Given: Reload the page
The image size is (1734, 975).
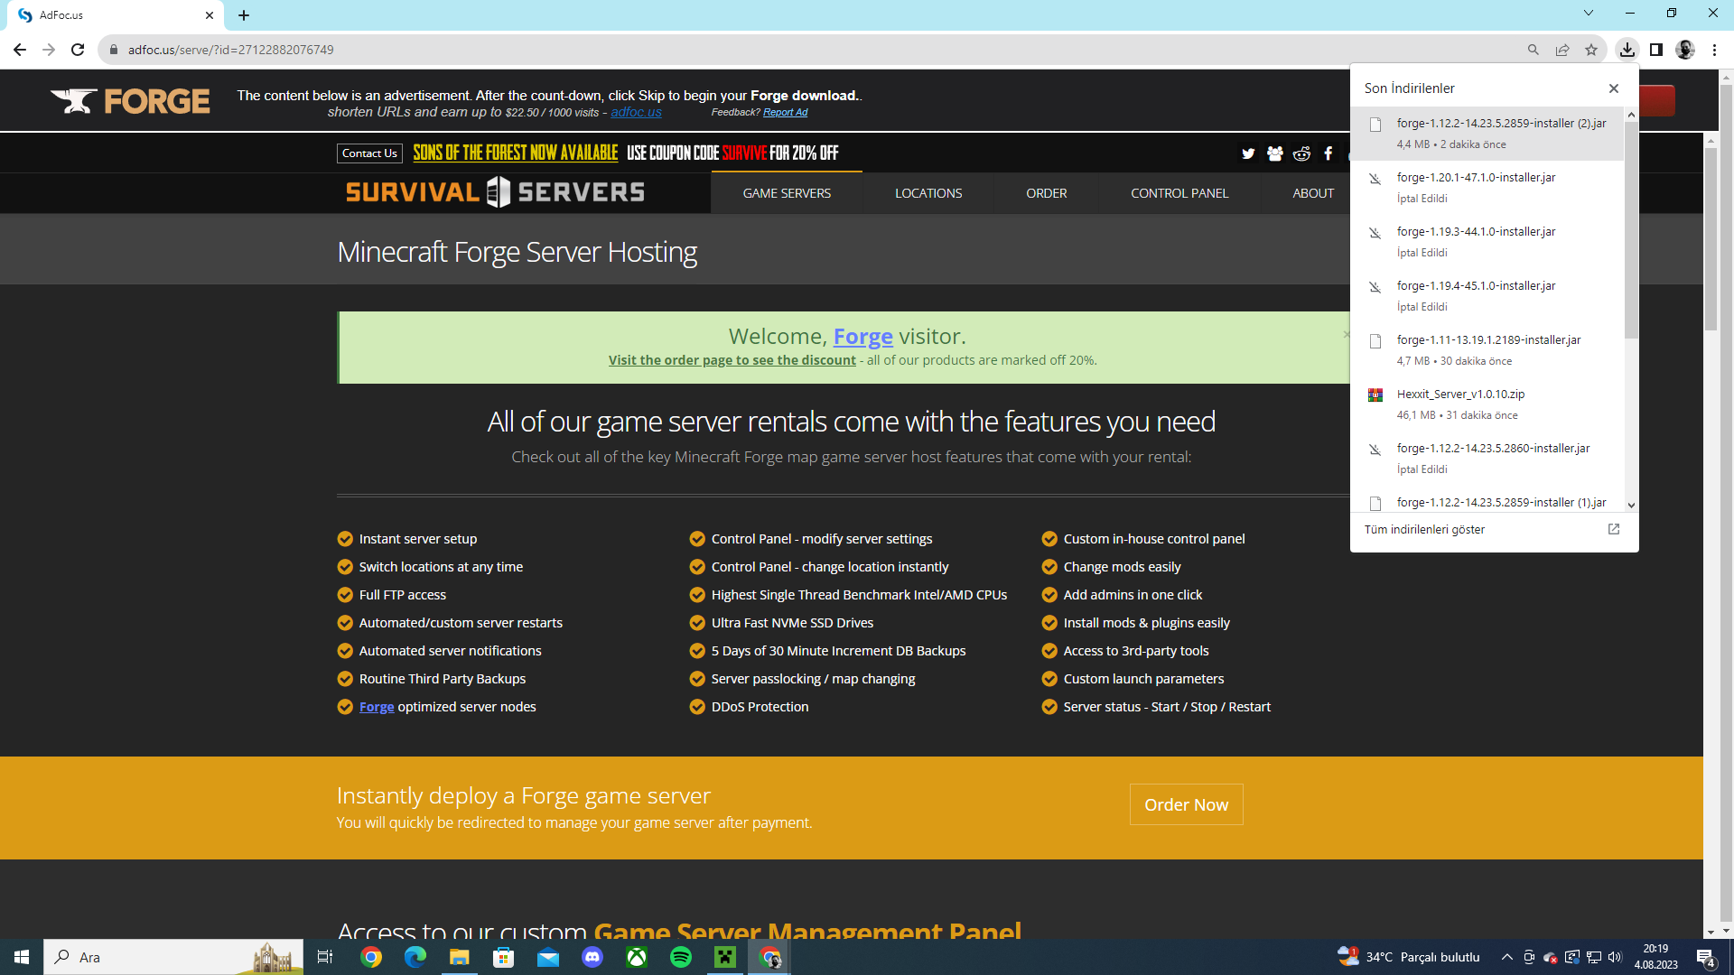Looking at the screenshot, I should [78, 50].
